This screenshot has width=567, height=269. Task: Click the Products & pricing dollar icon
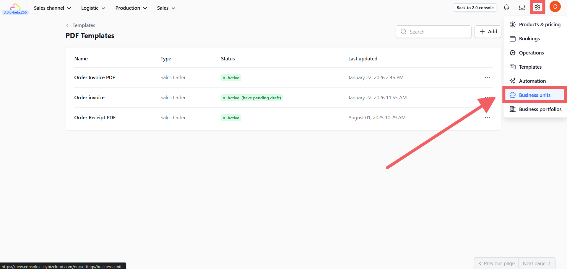pyautogui.click(x=513, y=24)
